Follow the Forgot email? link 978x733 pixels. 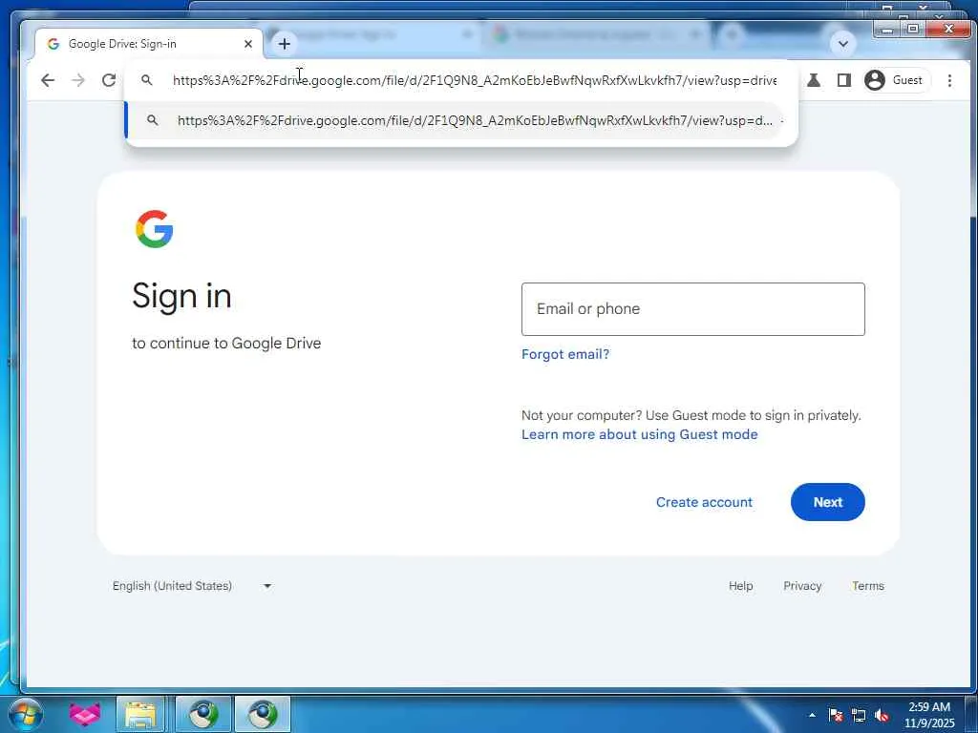tap(565, 354)
